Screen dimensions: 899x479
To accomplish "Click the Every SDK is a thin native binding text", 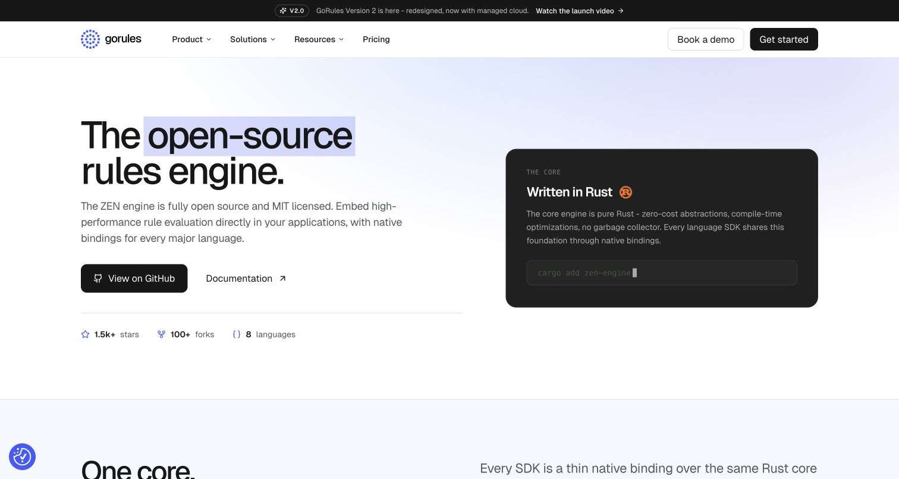I will (648, 469).
